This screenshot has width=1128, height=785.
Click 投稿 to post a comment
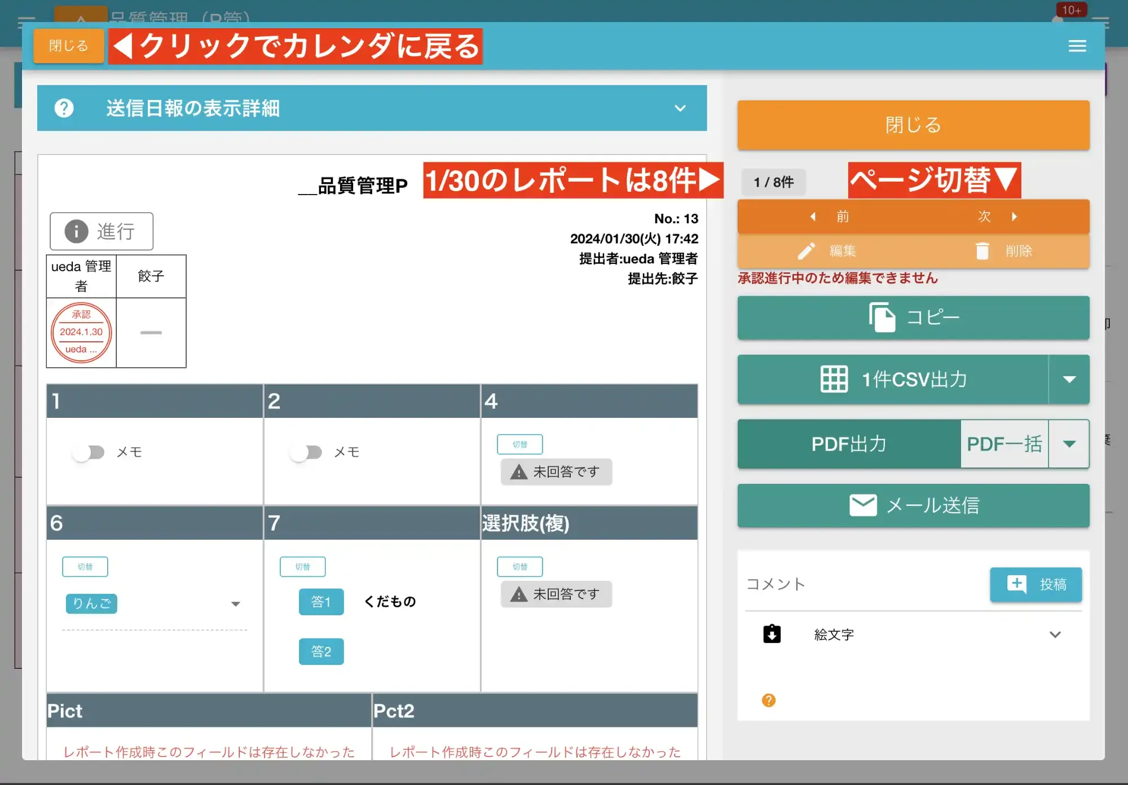click(1036, 584)
